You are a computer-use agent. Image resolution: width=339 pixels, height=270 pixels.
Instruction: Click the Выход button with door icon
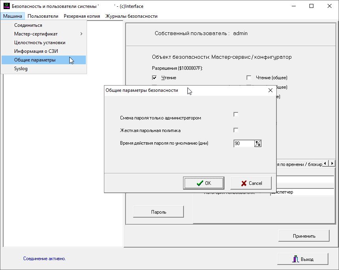(x=302, y=259)
